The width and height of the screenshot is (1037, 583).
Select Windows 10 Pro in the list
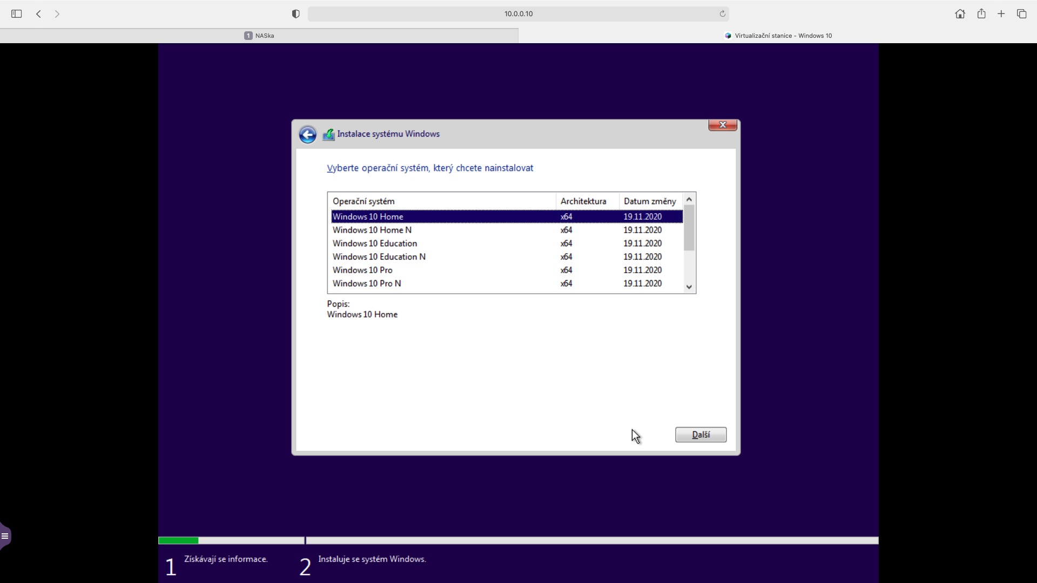pos(362,270)
